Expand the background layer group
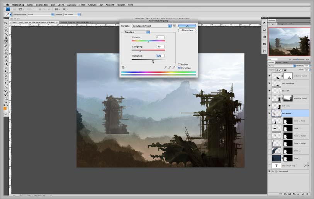 tap(273, 171)
